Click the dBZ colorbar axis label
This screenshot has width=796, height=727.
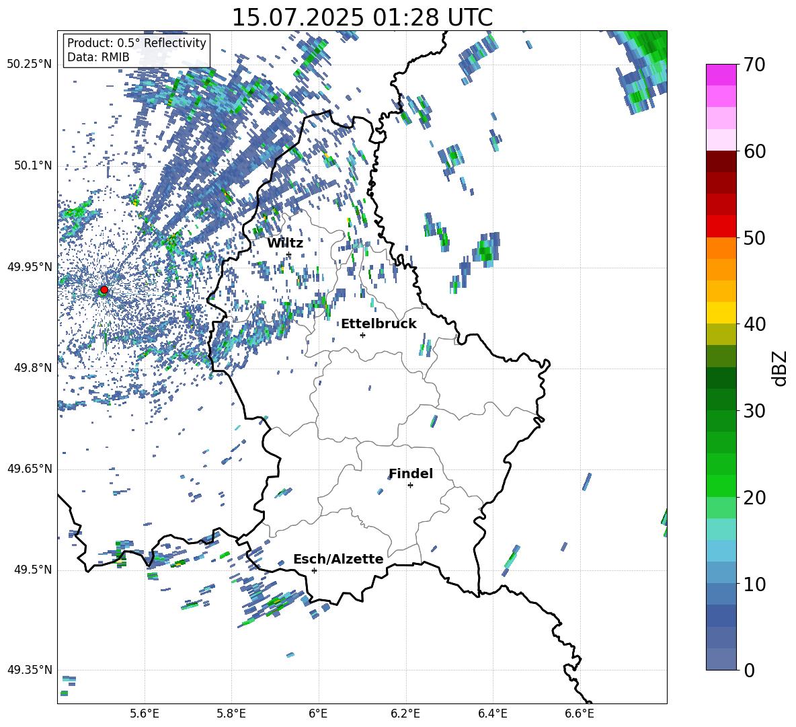781,368
